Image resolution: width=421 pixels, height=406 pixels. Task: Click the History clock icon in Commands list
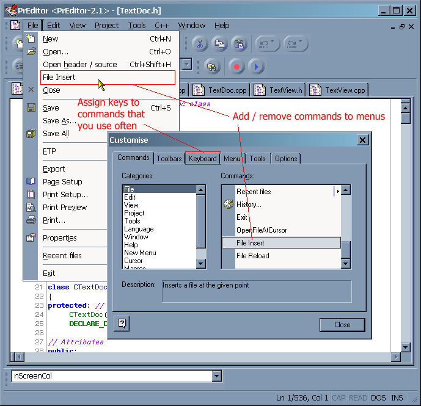click(229, 204)
